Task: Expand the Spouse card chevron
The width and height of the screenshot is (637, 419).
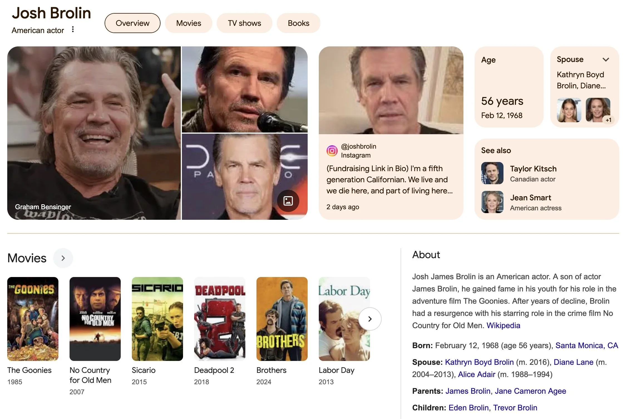Action: [606, 59]
